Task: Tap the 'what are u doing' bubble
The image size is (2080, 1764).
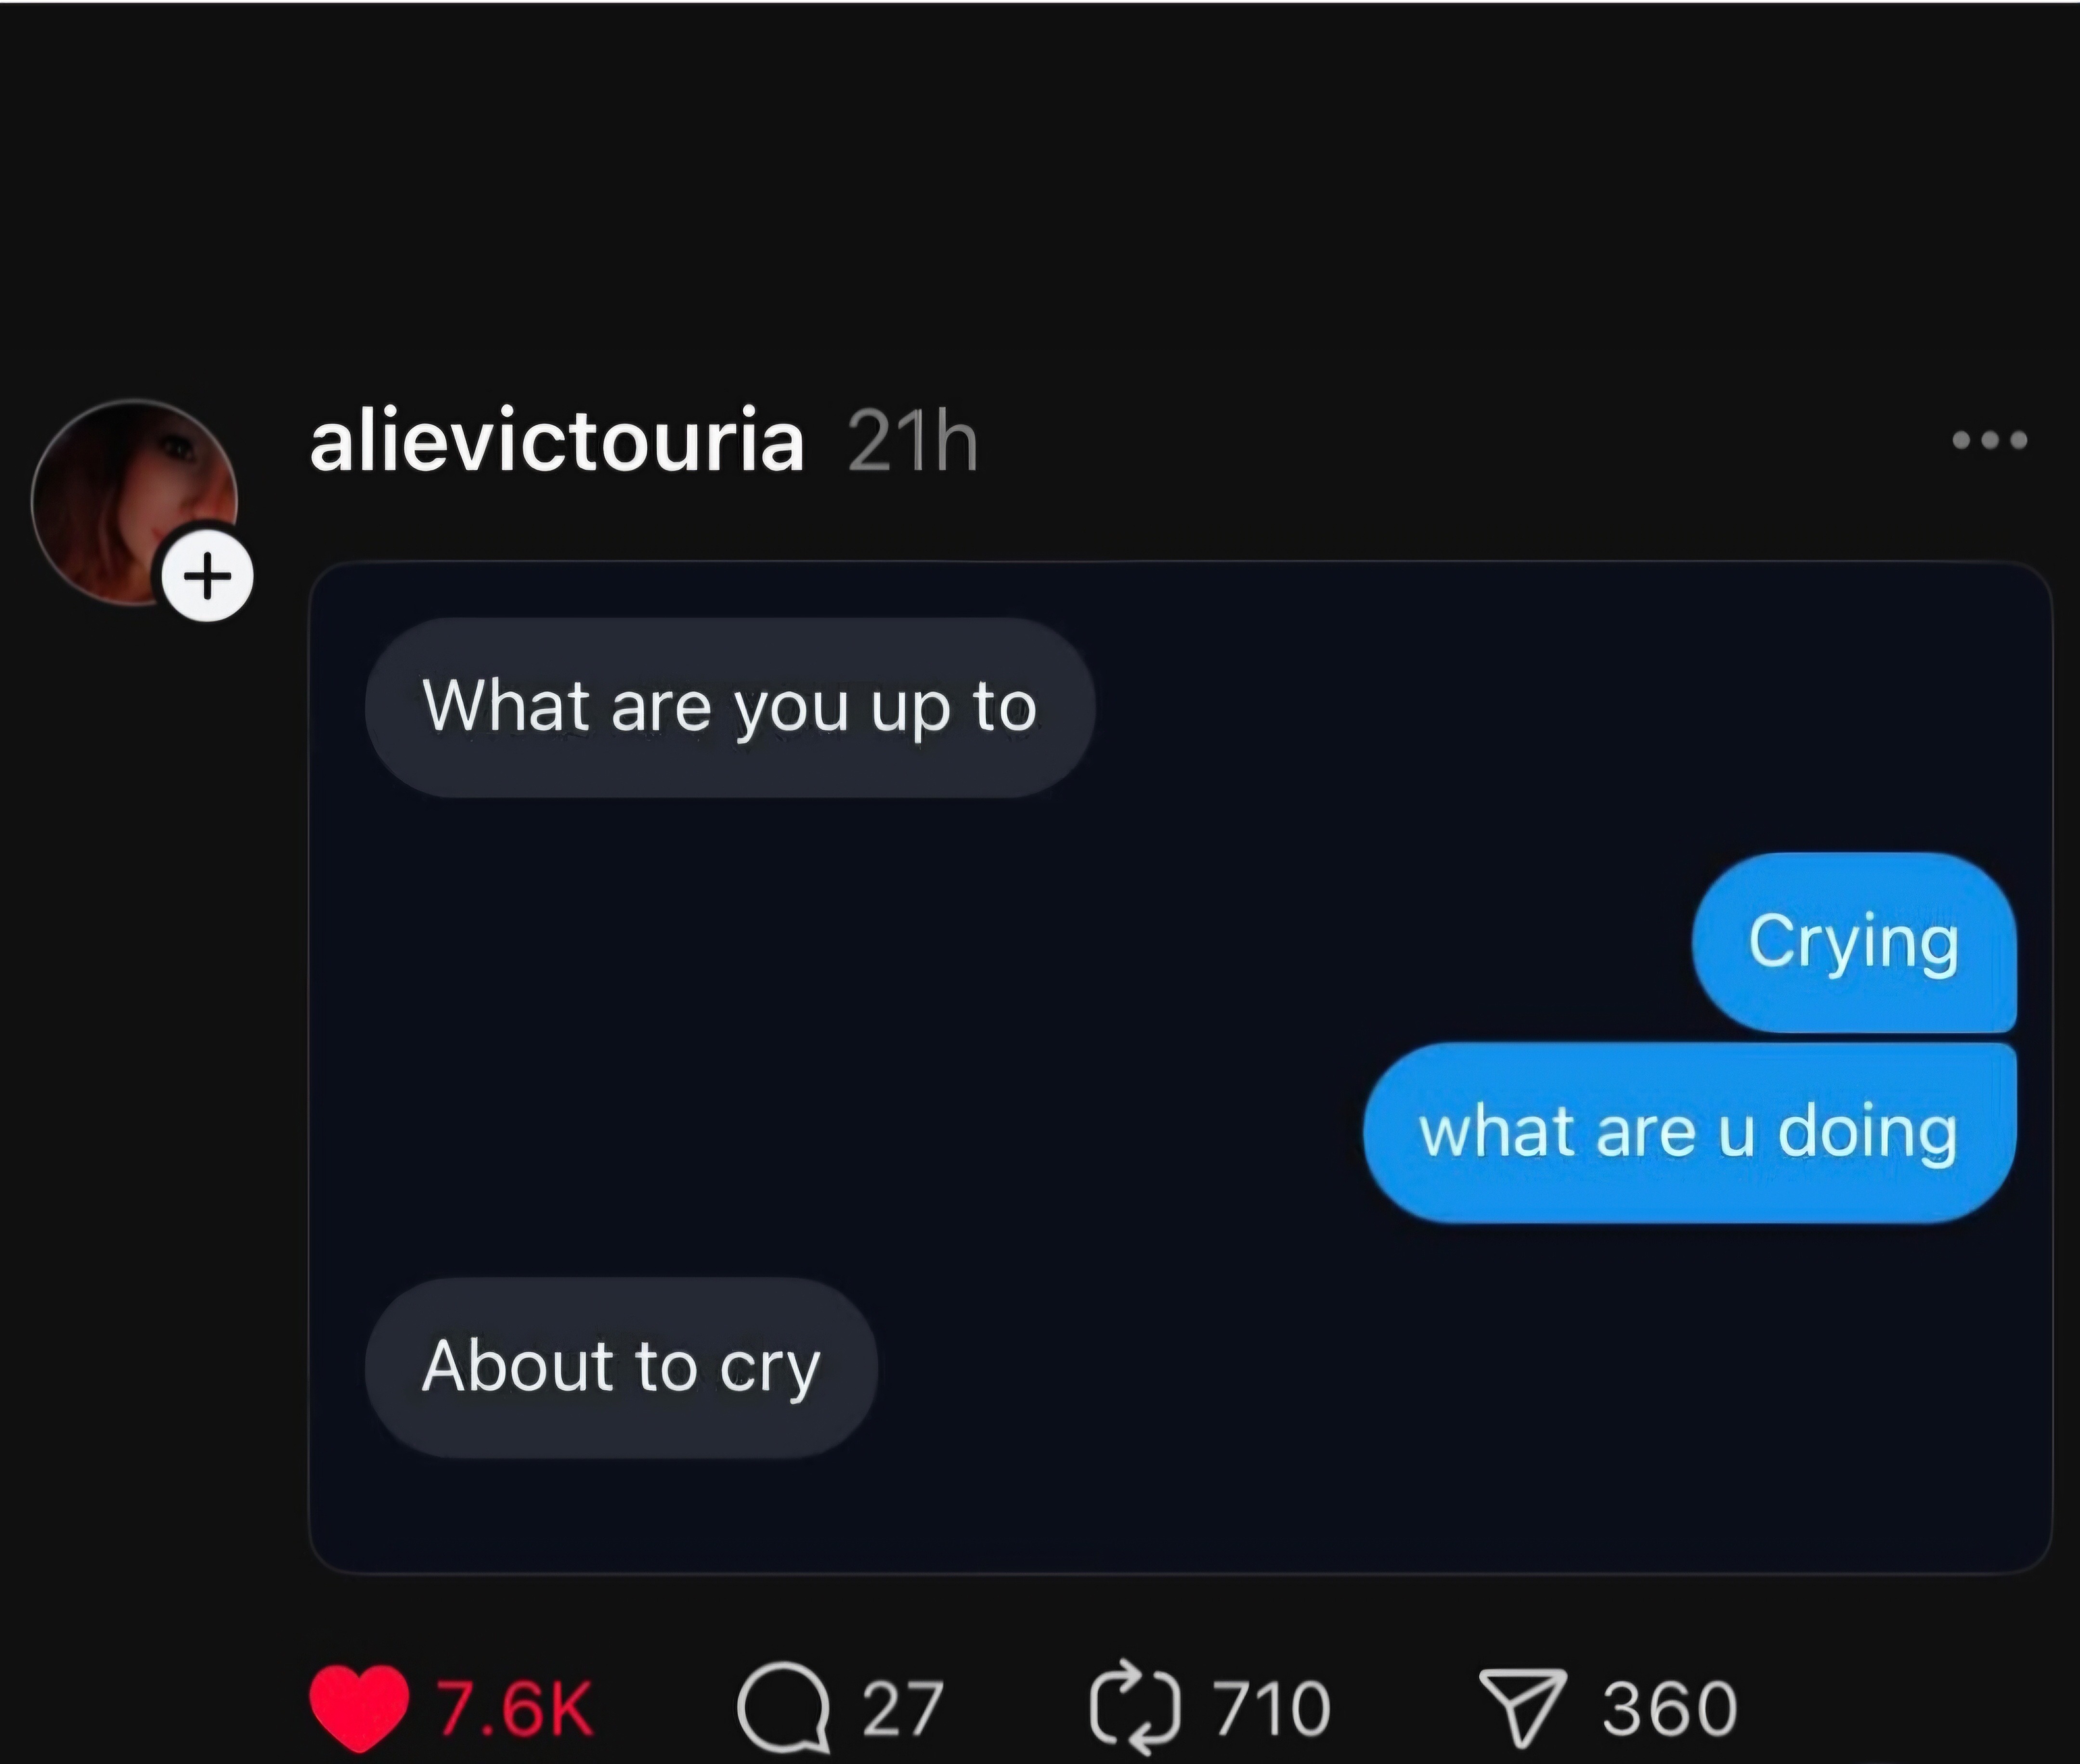Action: tap(1690, 1132)
